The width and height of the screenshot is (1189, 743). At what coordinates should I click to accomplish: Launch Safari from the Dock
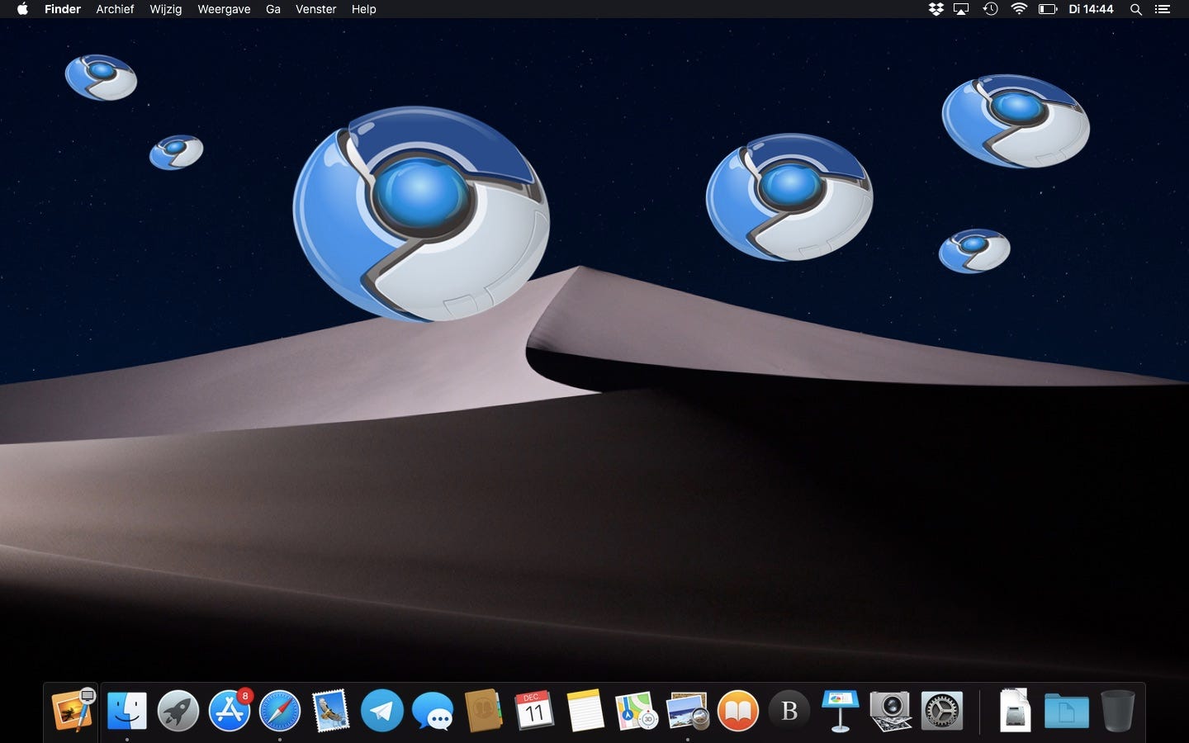click(280, 711)
